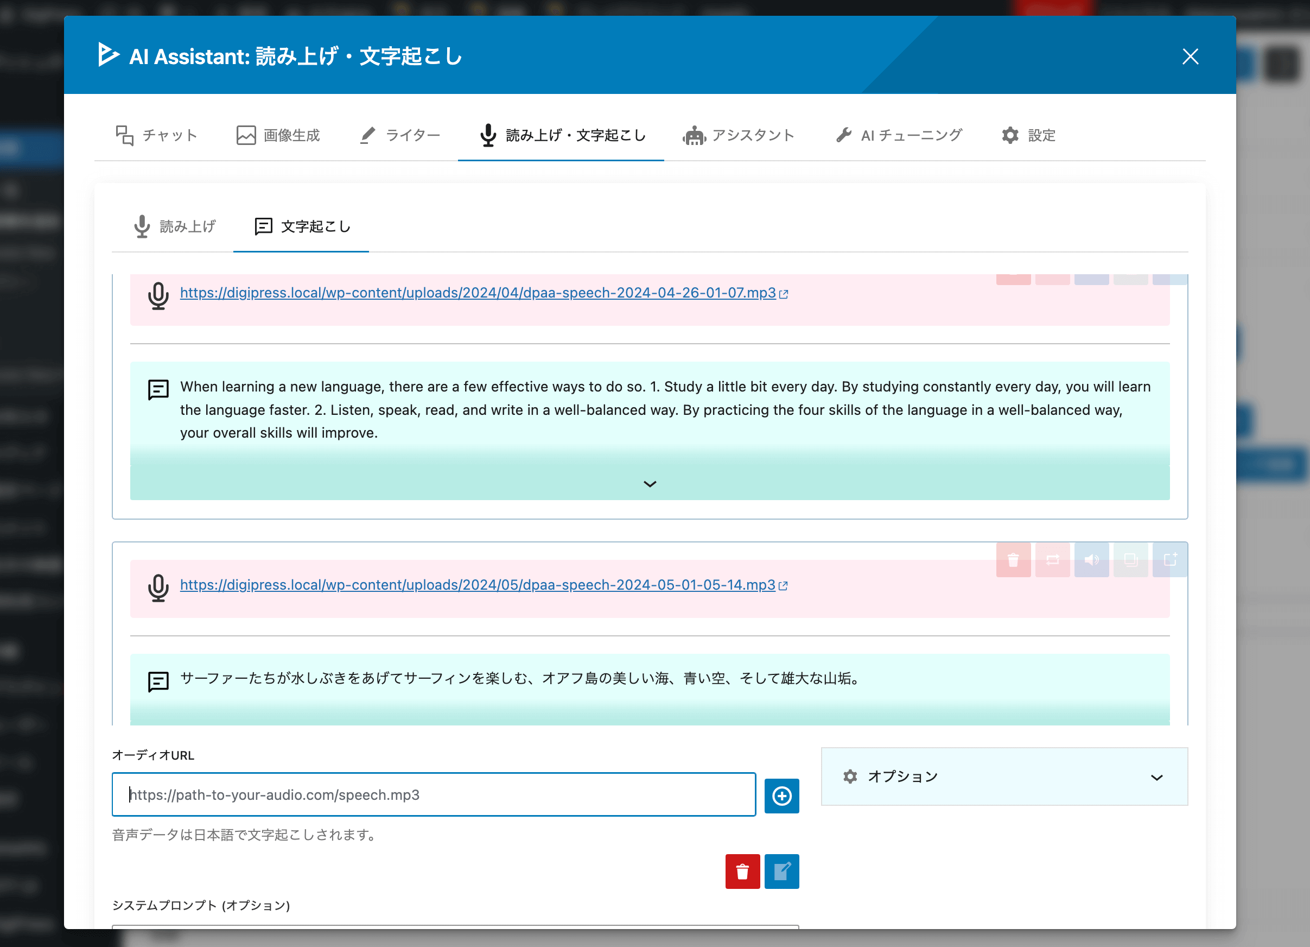
Task: Click the repeat icon on 05-01 entry
Action: click(1052, 559)
